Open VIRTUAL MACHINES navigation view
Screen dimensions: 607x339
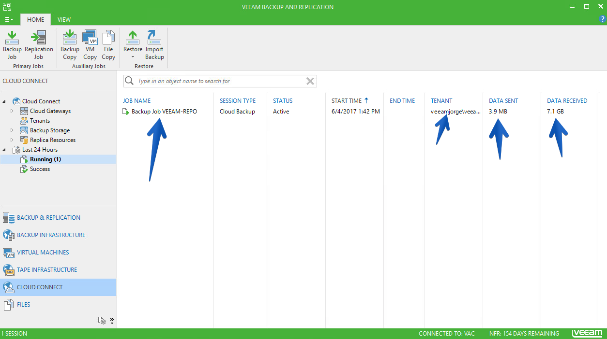58,253
